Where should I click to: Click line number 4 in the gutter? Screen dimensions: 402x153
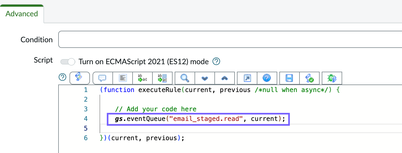[86, 118]
